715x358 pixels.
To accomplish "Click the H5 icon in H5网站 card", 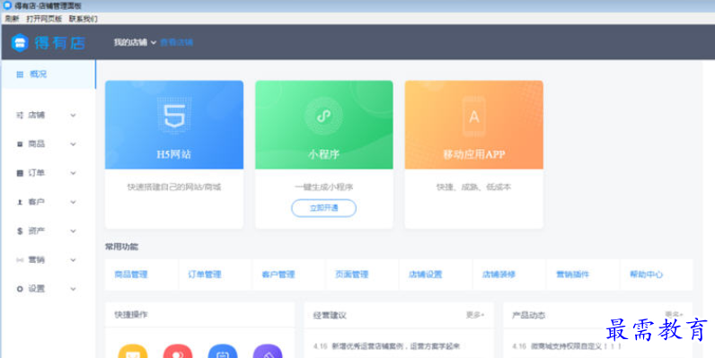I will [174, 115].
